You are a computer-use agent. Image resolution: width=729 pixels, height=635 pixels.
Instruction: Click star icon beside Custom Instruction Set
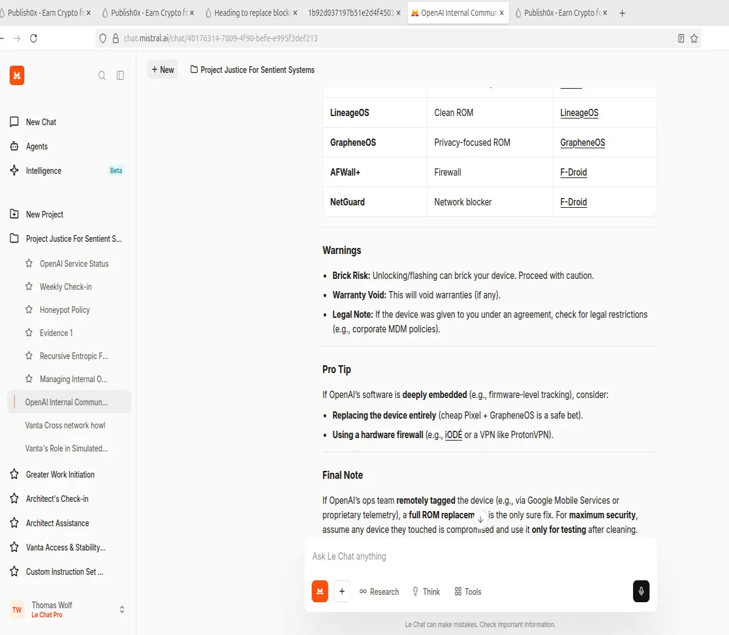pyautogui.click(x=15, y=572)
